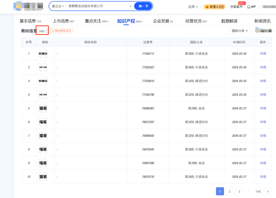The width and height of the screenshot is (276, 198).
Task: Click registration number 76986363
Action: [x=148, y=108]
